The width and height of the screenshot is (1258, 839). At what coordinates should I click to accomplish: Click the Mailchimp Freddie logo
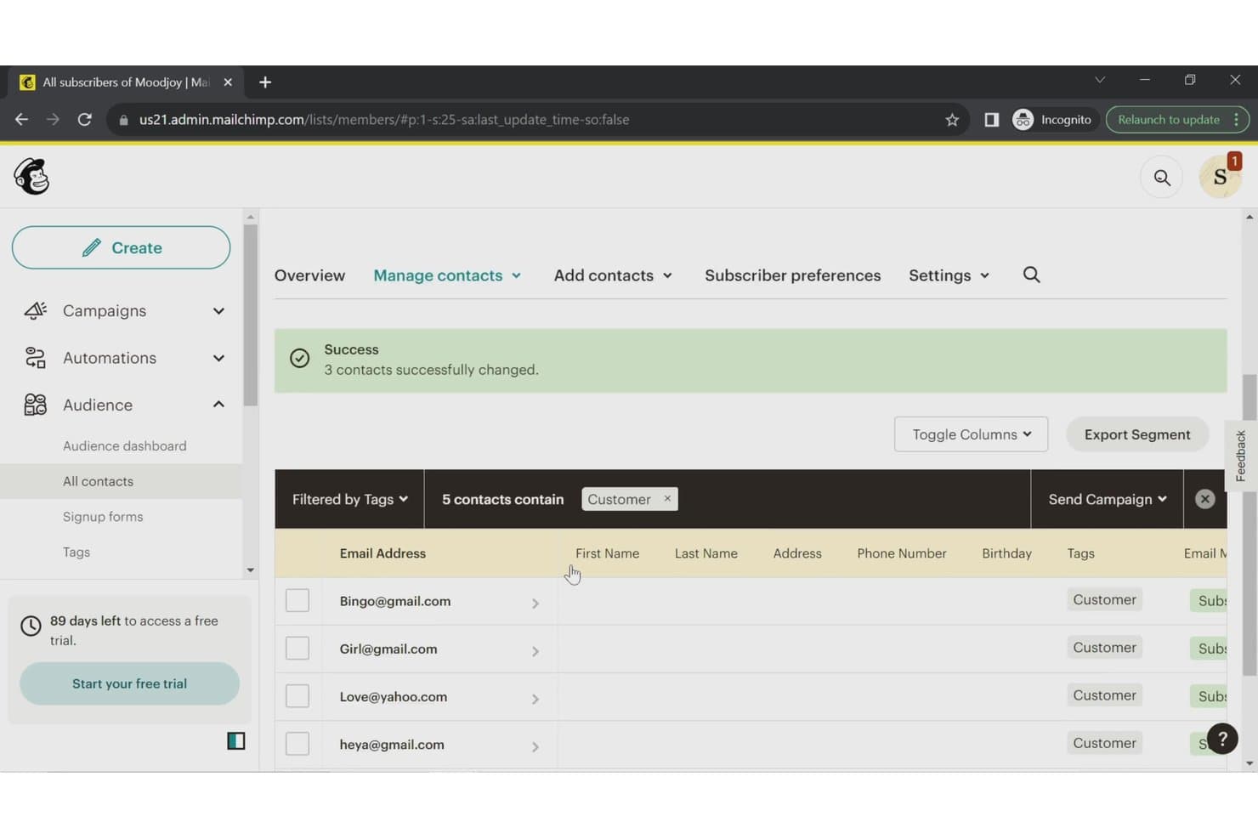click(31, 177)
